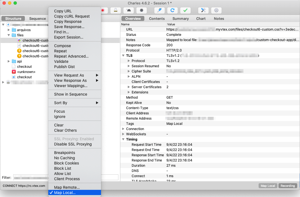Select the CSS checkout6-custom file icon
Screen dimensions: 300x197
click(x=19, y=40)
